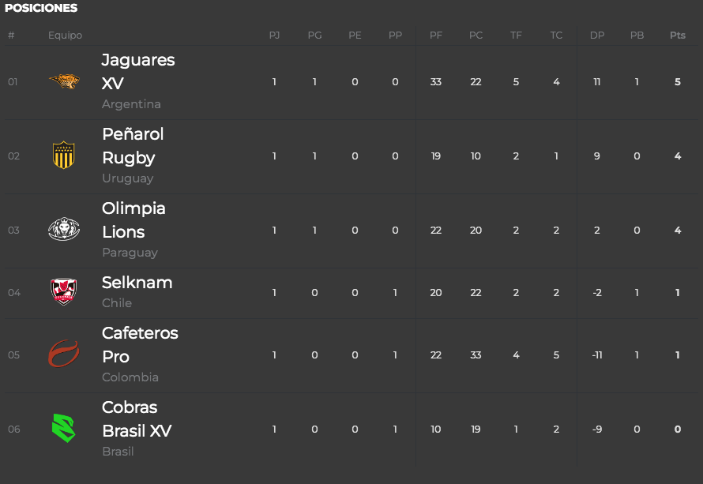
Task: Click the Peñarol Rugby striped shield logo
Action: (64, 155)
